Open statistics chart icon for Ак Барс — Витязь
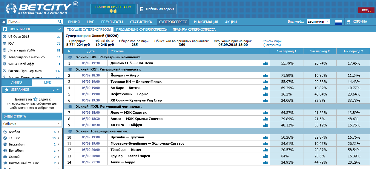The height and width of the screenshot is (169, 376). [x=265, y=88]
